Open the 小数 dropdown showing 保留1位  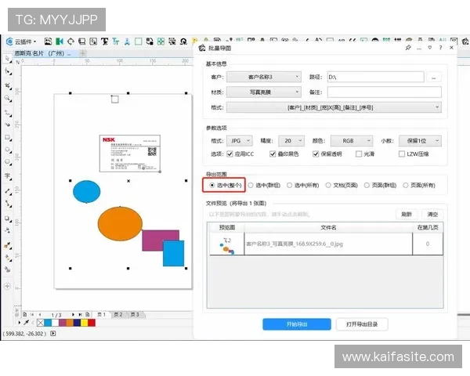[420, 141]
